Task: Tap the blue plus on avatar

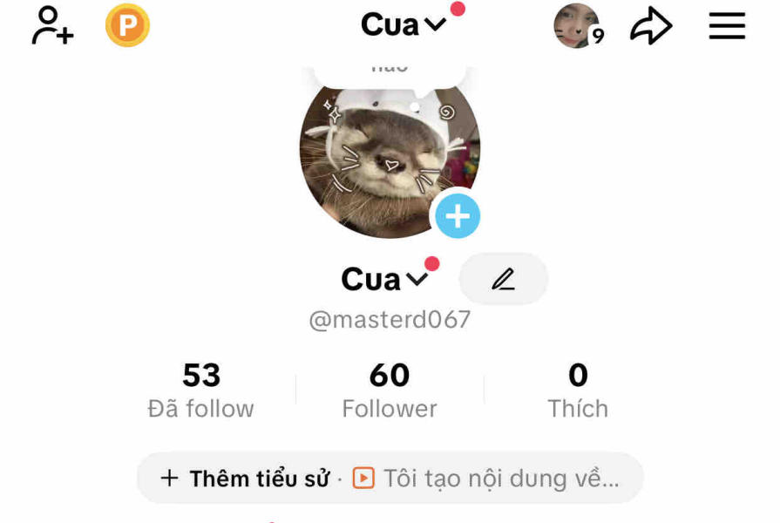Action: pos(458,216)
